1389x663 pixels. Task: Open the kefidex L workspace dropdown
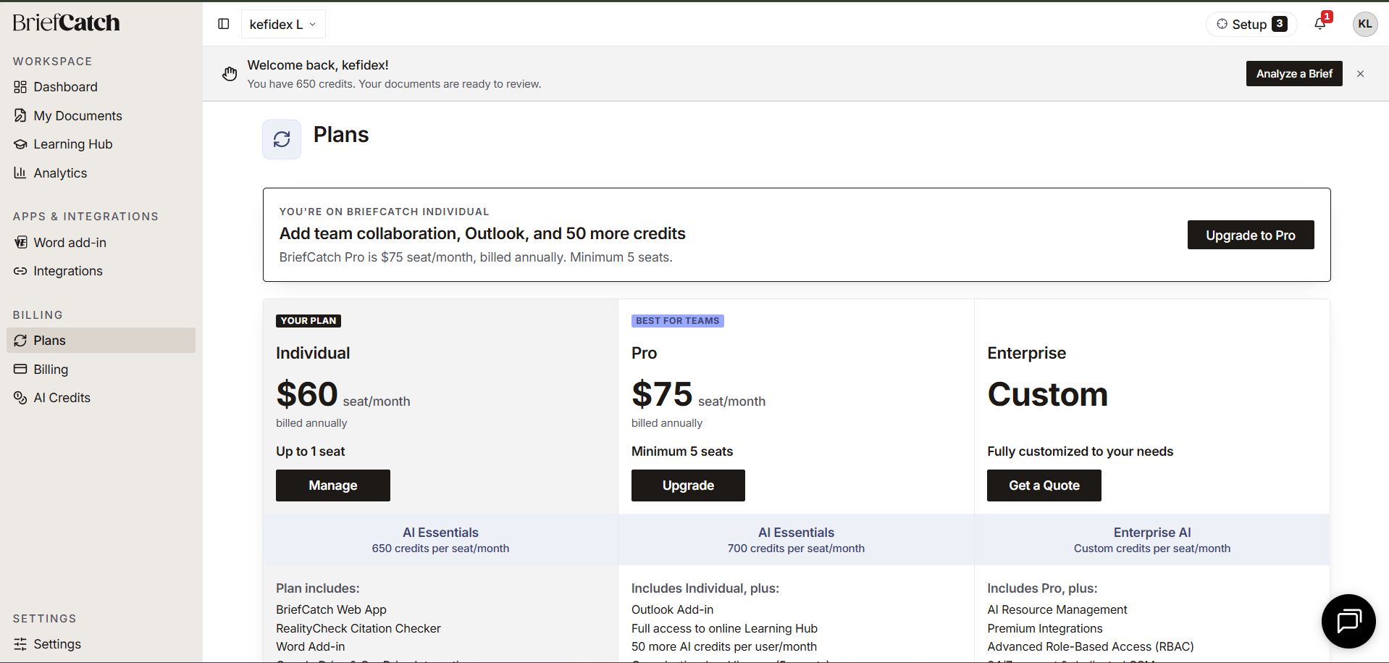point(283,24)
